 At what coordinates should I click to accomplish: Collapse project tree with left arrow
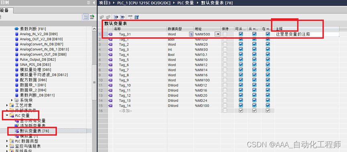94,2
